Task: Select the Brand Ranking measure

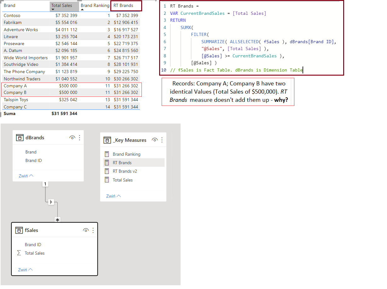Action: [126, 154]
